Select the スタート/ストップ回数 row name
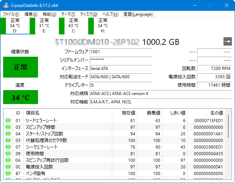235x183 pixels. click(x=44, y=134)
